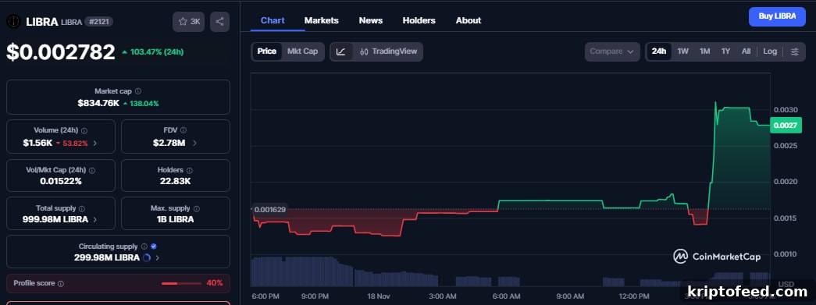Image resolution: width=816 pixels, height=305 pixels.
Task: Open the Compare dropdown
Action: [x=612, y=51]
